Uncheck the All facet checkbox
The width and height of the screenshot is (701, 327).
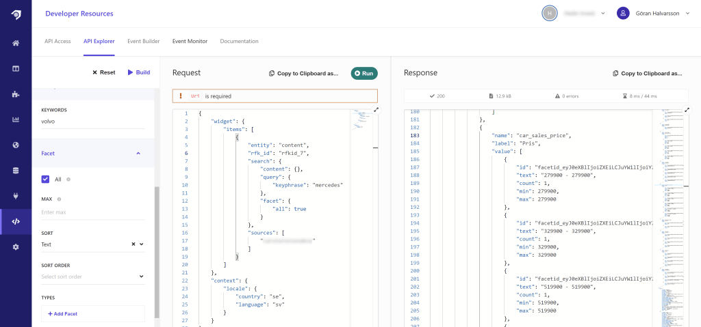click(x=45, y=179)
